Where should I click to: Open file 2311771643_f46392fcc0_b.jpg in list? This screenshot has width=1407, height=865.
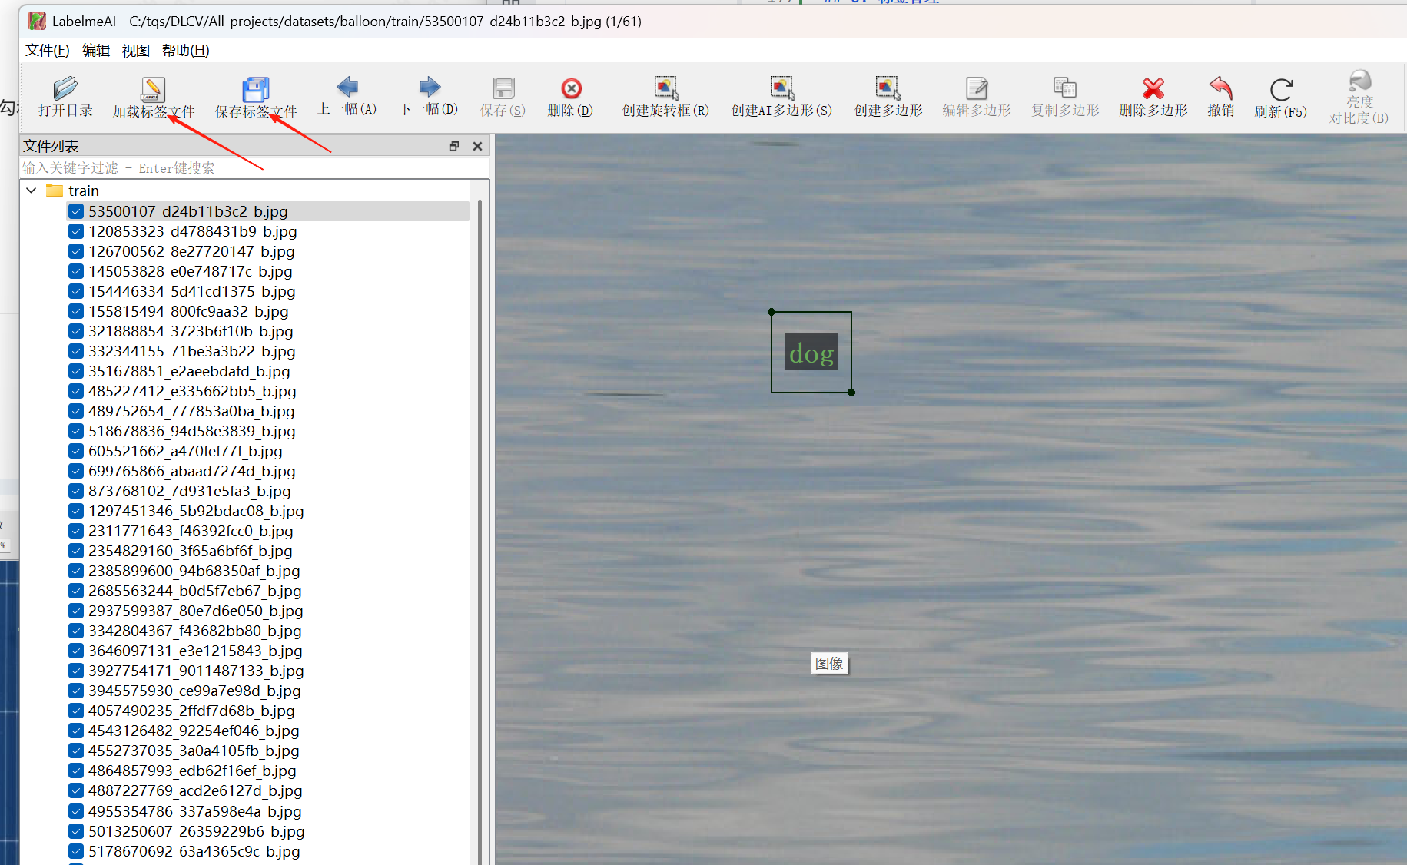[191, 531]
